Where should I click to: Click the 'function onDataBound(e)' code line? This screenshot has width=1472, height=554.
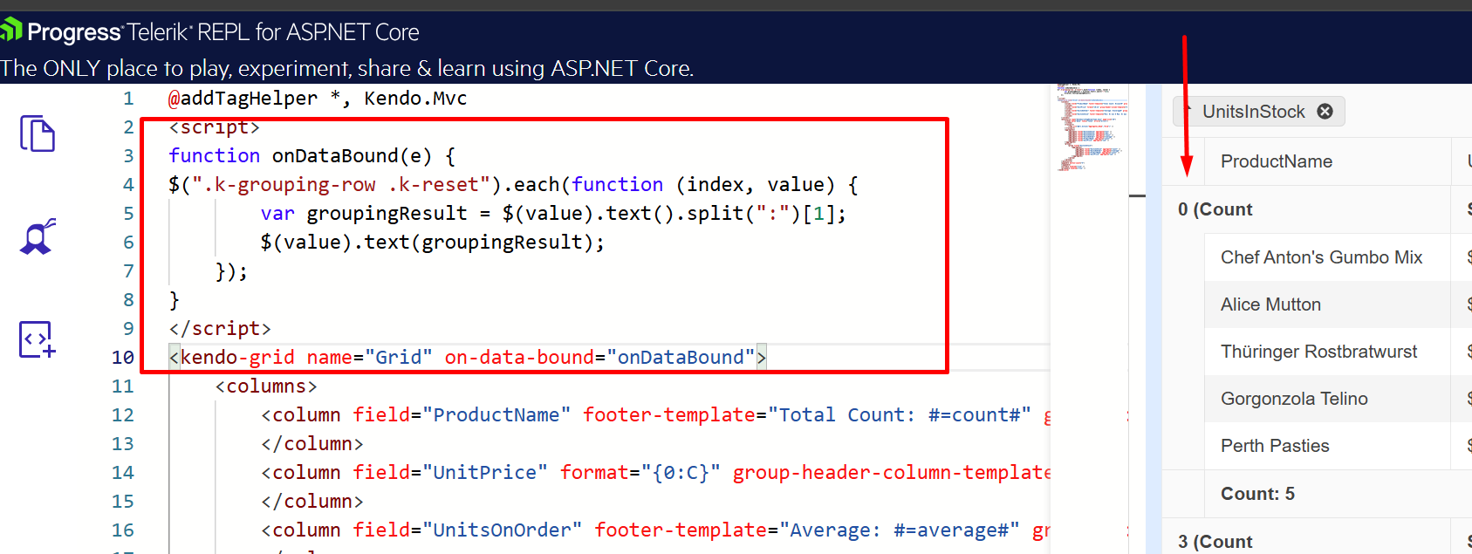(312, 155)
